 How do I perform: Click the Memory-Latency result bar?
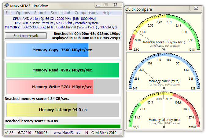pos(62,110)
